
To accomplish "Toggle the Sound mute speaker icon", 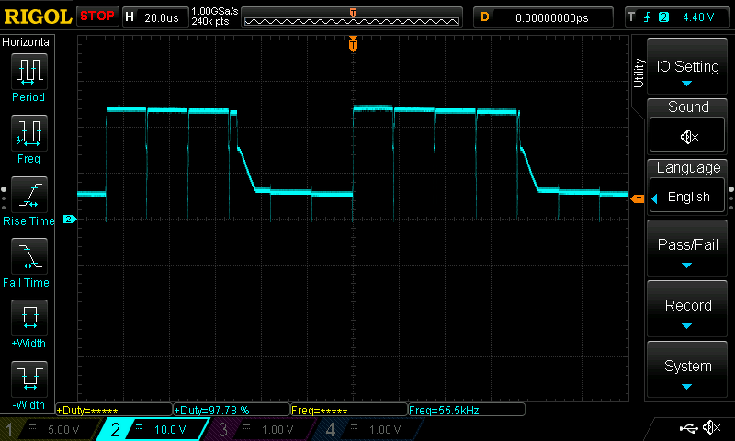I will click(687, 137).
